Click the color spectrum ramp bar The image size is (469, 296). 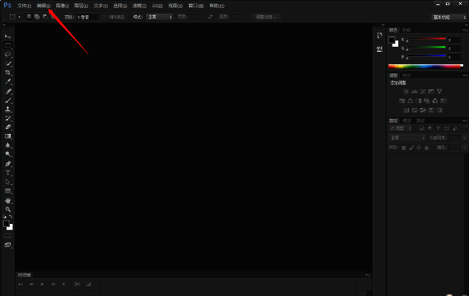coord(424,66)
